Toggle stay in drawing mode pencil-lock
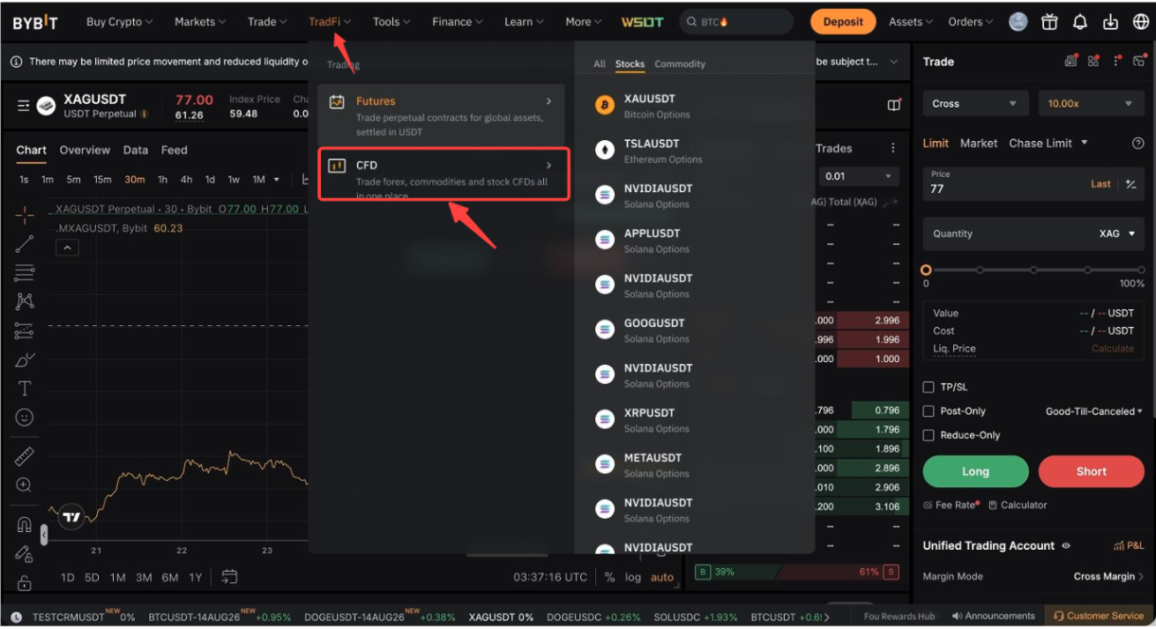 point(25,553)
